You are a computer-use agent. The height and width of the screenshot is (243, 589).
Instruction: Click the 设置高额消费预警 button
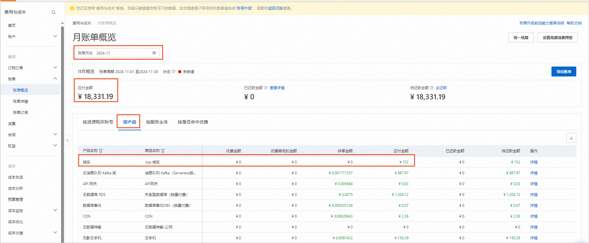(x=558, y=37)
